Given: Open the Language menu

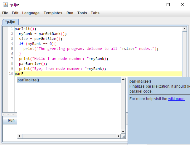Looking at the screenshot, I should coord(31,13).
